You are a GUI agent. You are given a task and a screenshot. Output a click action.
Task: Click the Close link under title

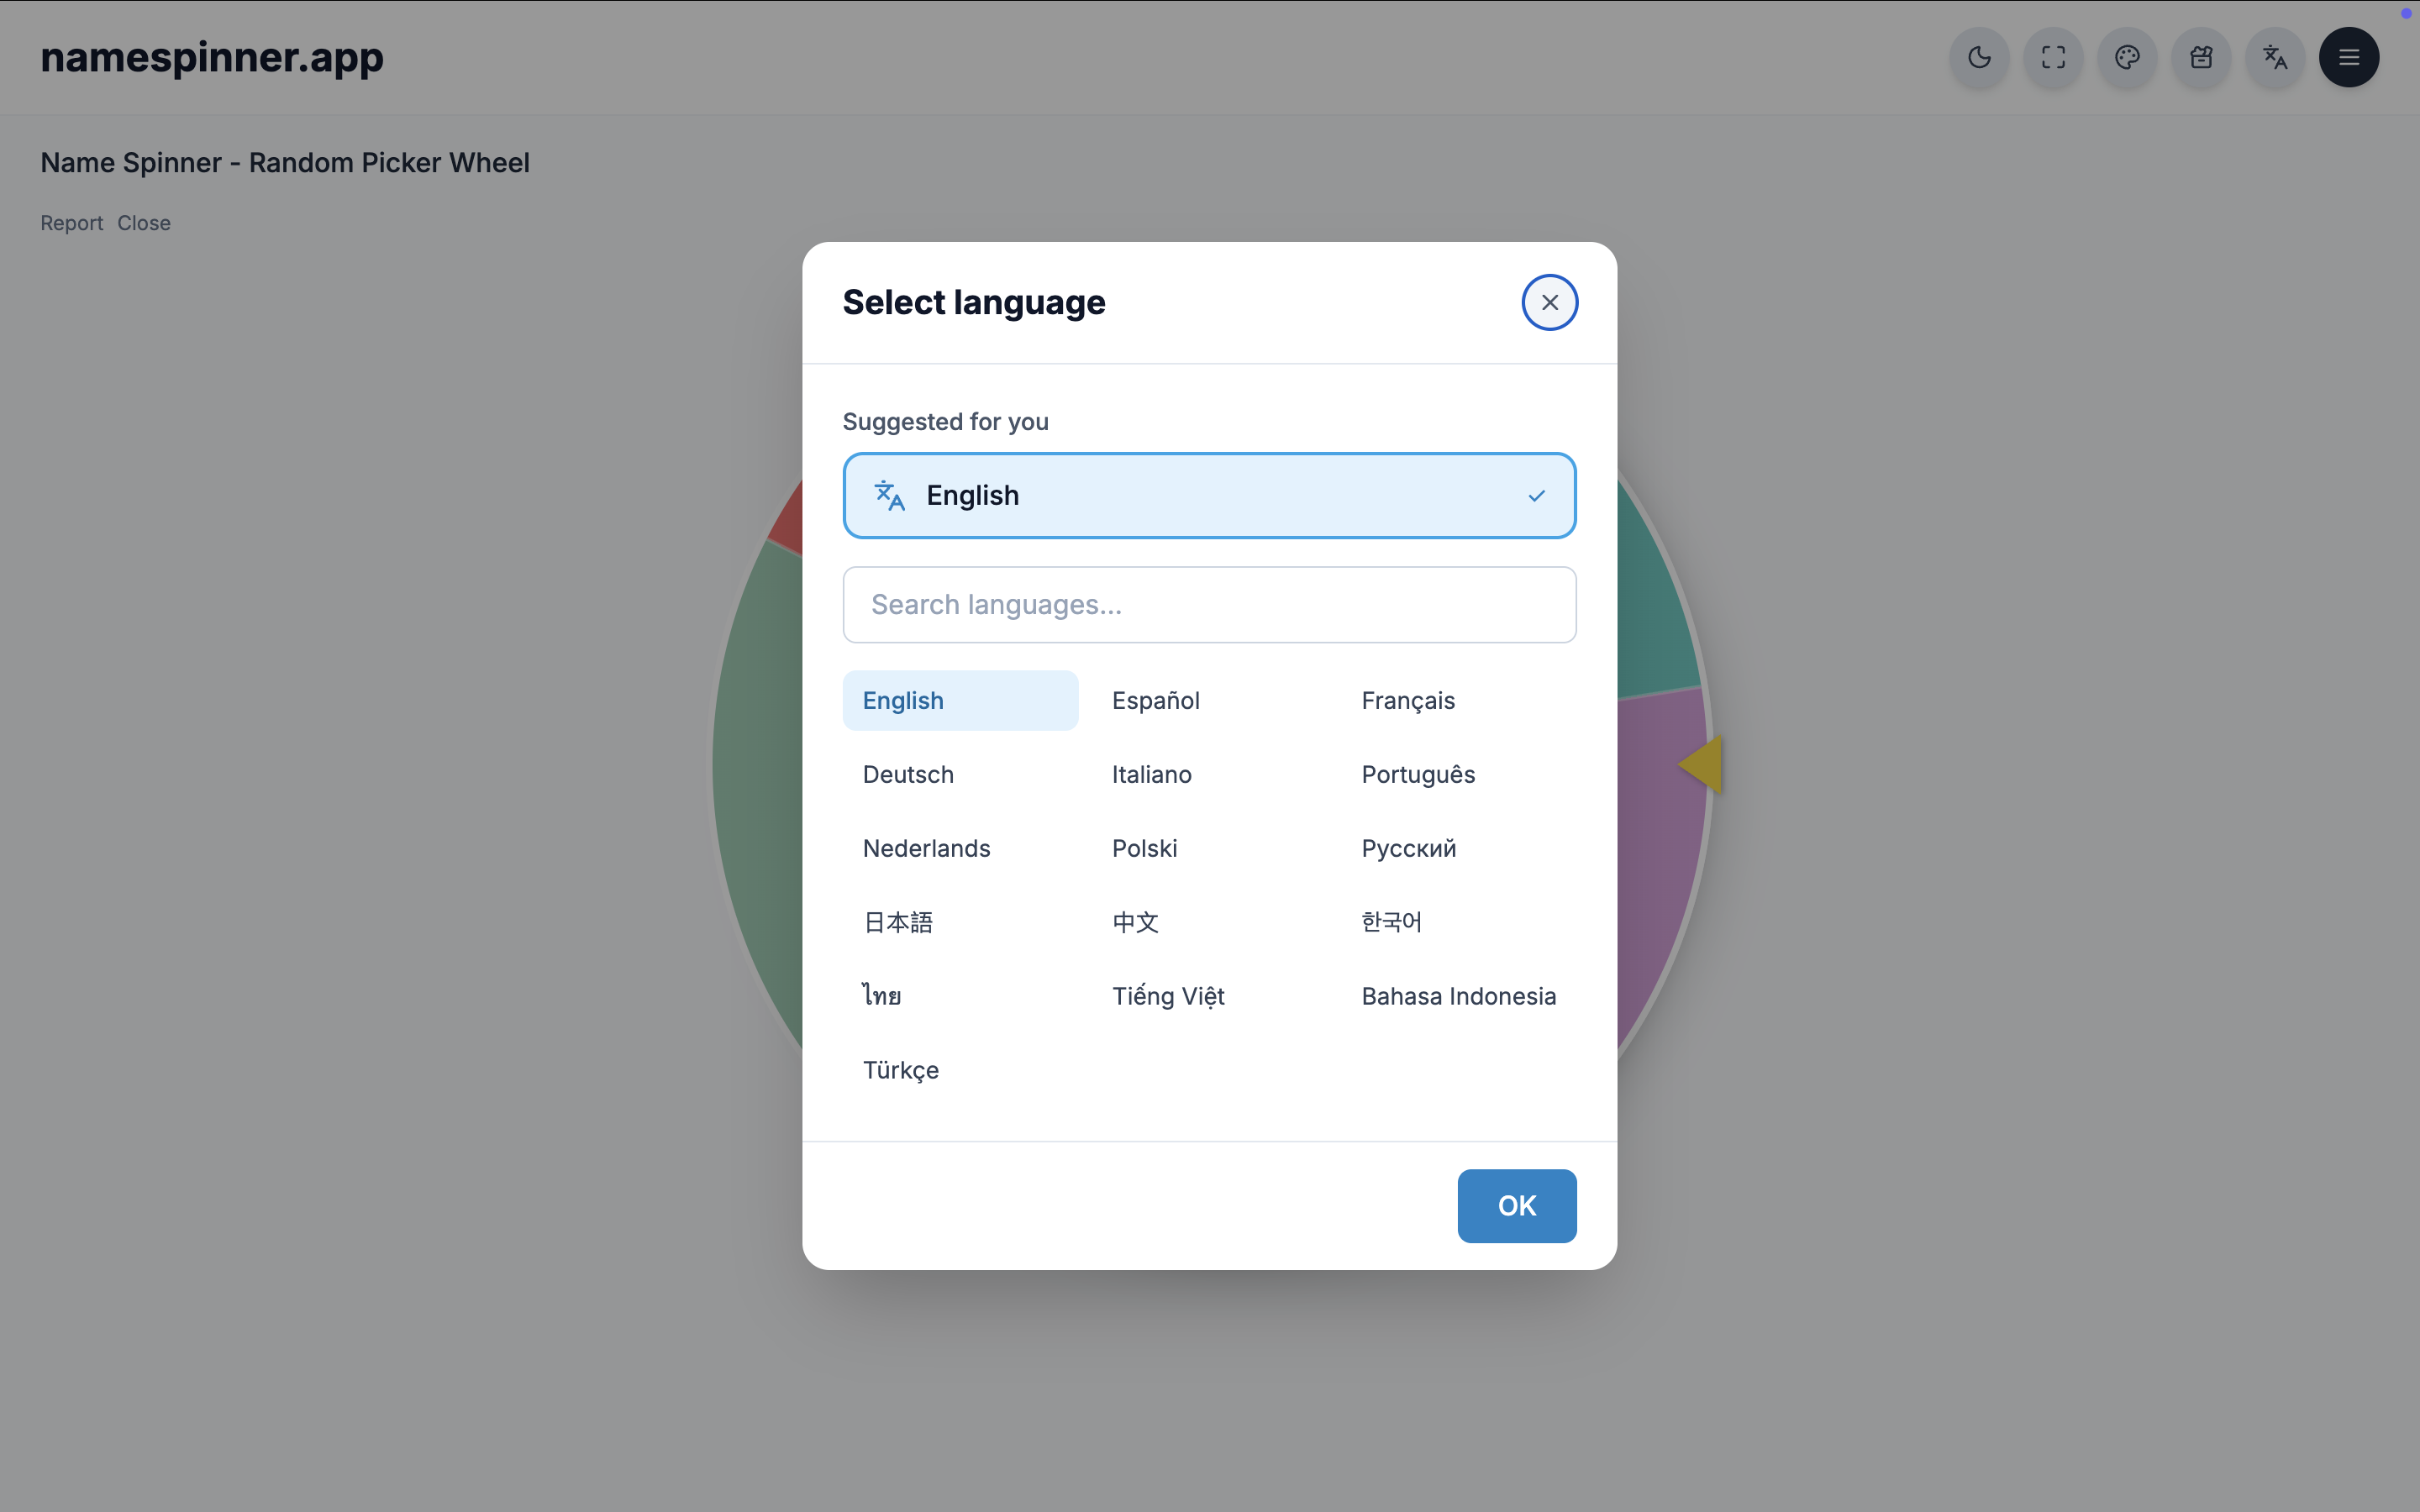(x=144, y=223)
